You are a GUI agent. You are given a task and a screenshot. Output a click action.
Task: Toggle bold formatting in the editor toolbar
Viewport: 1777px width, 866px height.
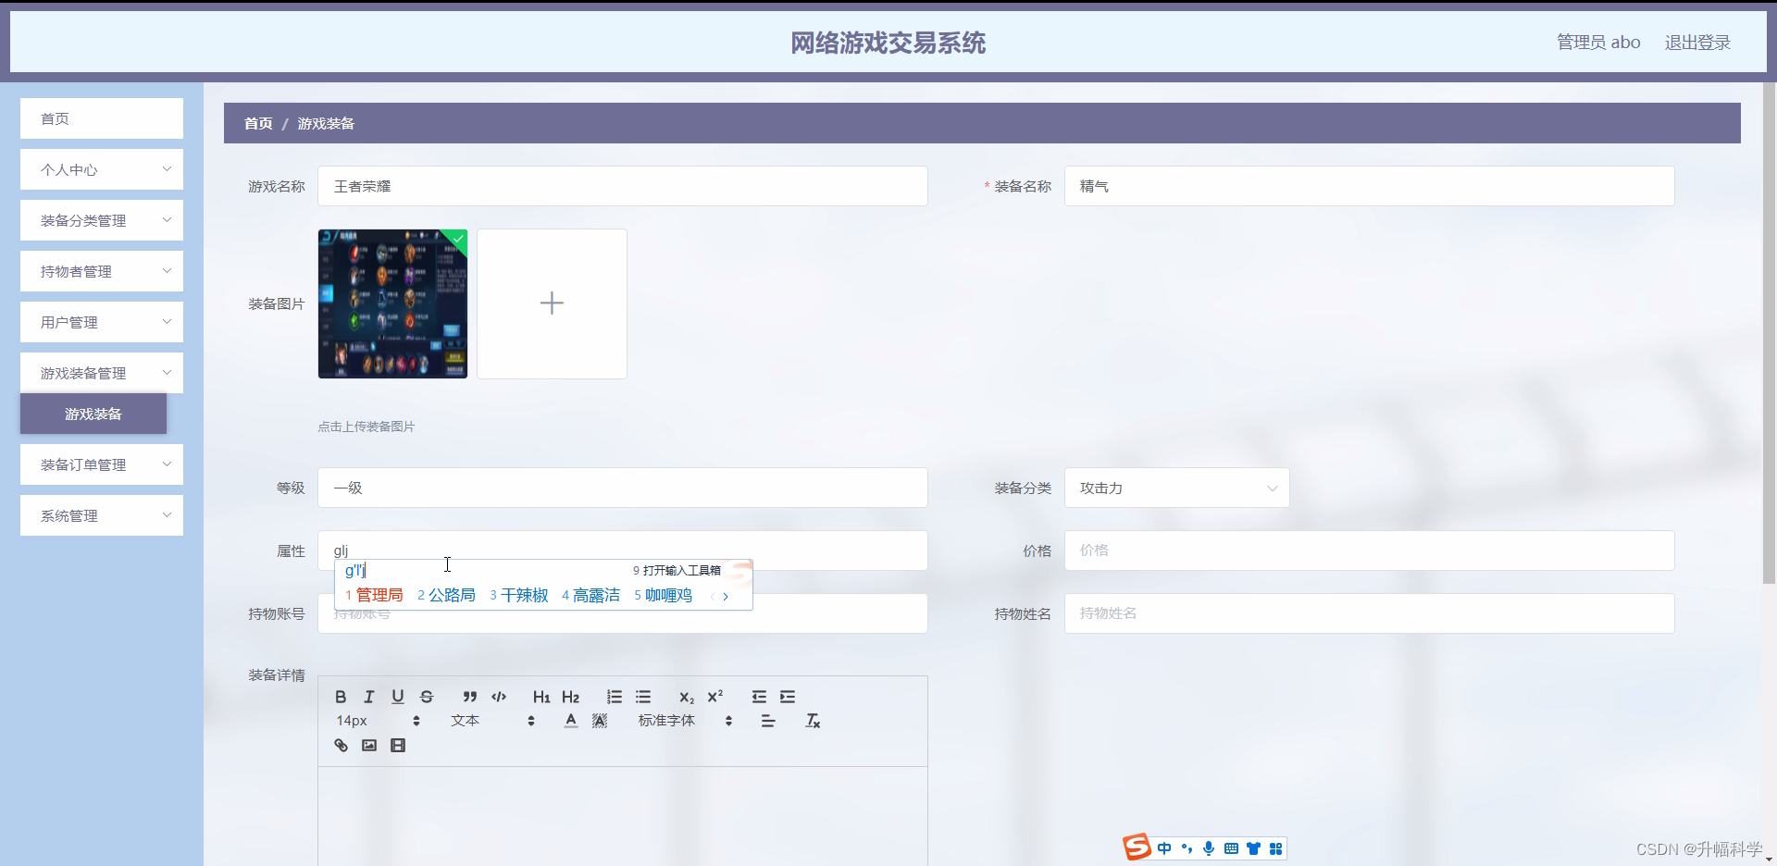point(341,697)
